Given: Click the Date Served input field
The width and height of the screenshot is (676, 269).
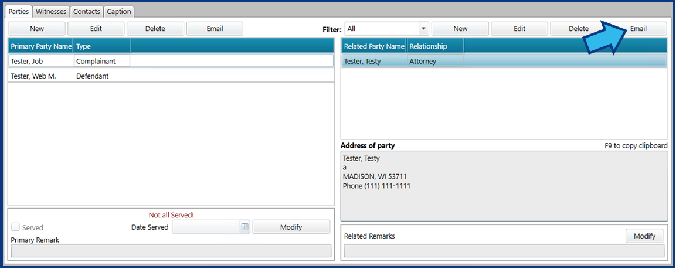Looking at the screenshot, I should click(x=206, y=227).
